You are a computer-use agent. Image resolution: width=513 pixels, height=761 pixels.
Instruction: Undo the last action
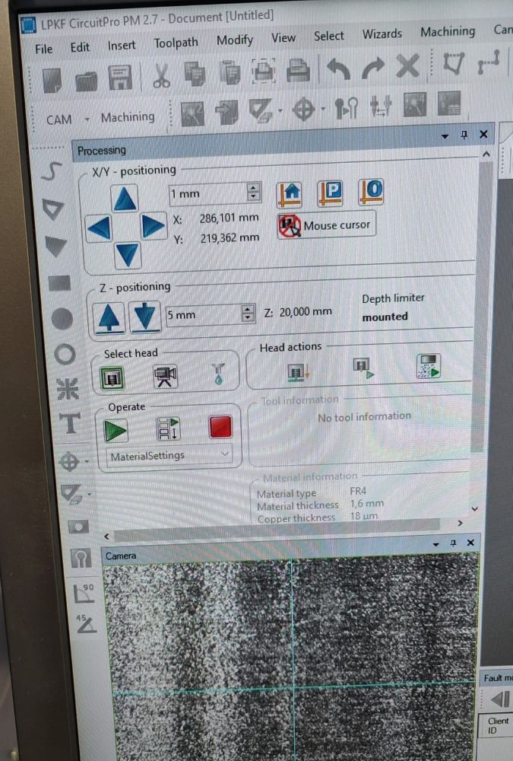[338, 68]
